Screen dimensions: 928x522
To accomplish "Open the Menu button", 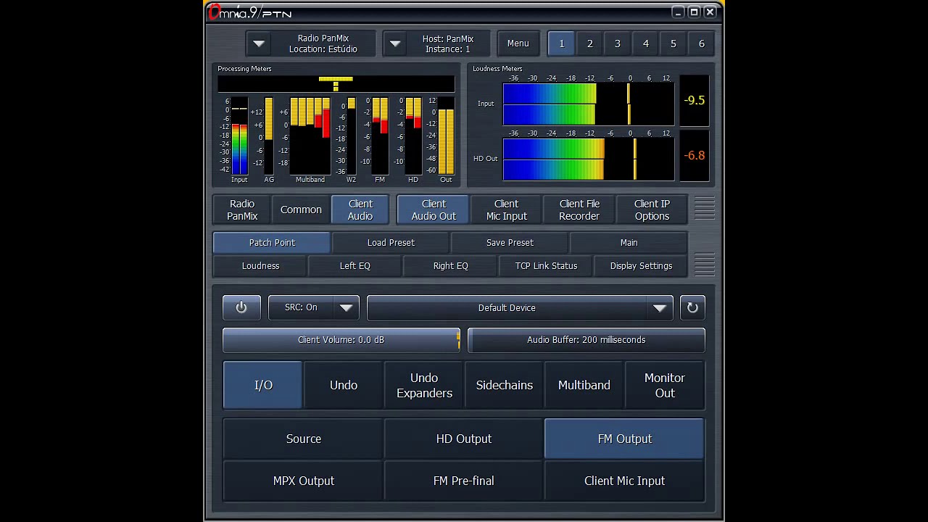I will (x=518, y=43).
